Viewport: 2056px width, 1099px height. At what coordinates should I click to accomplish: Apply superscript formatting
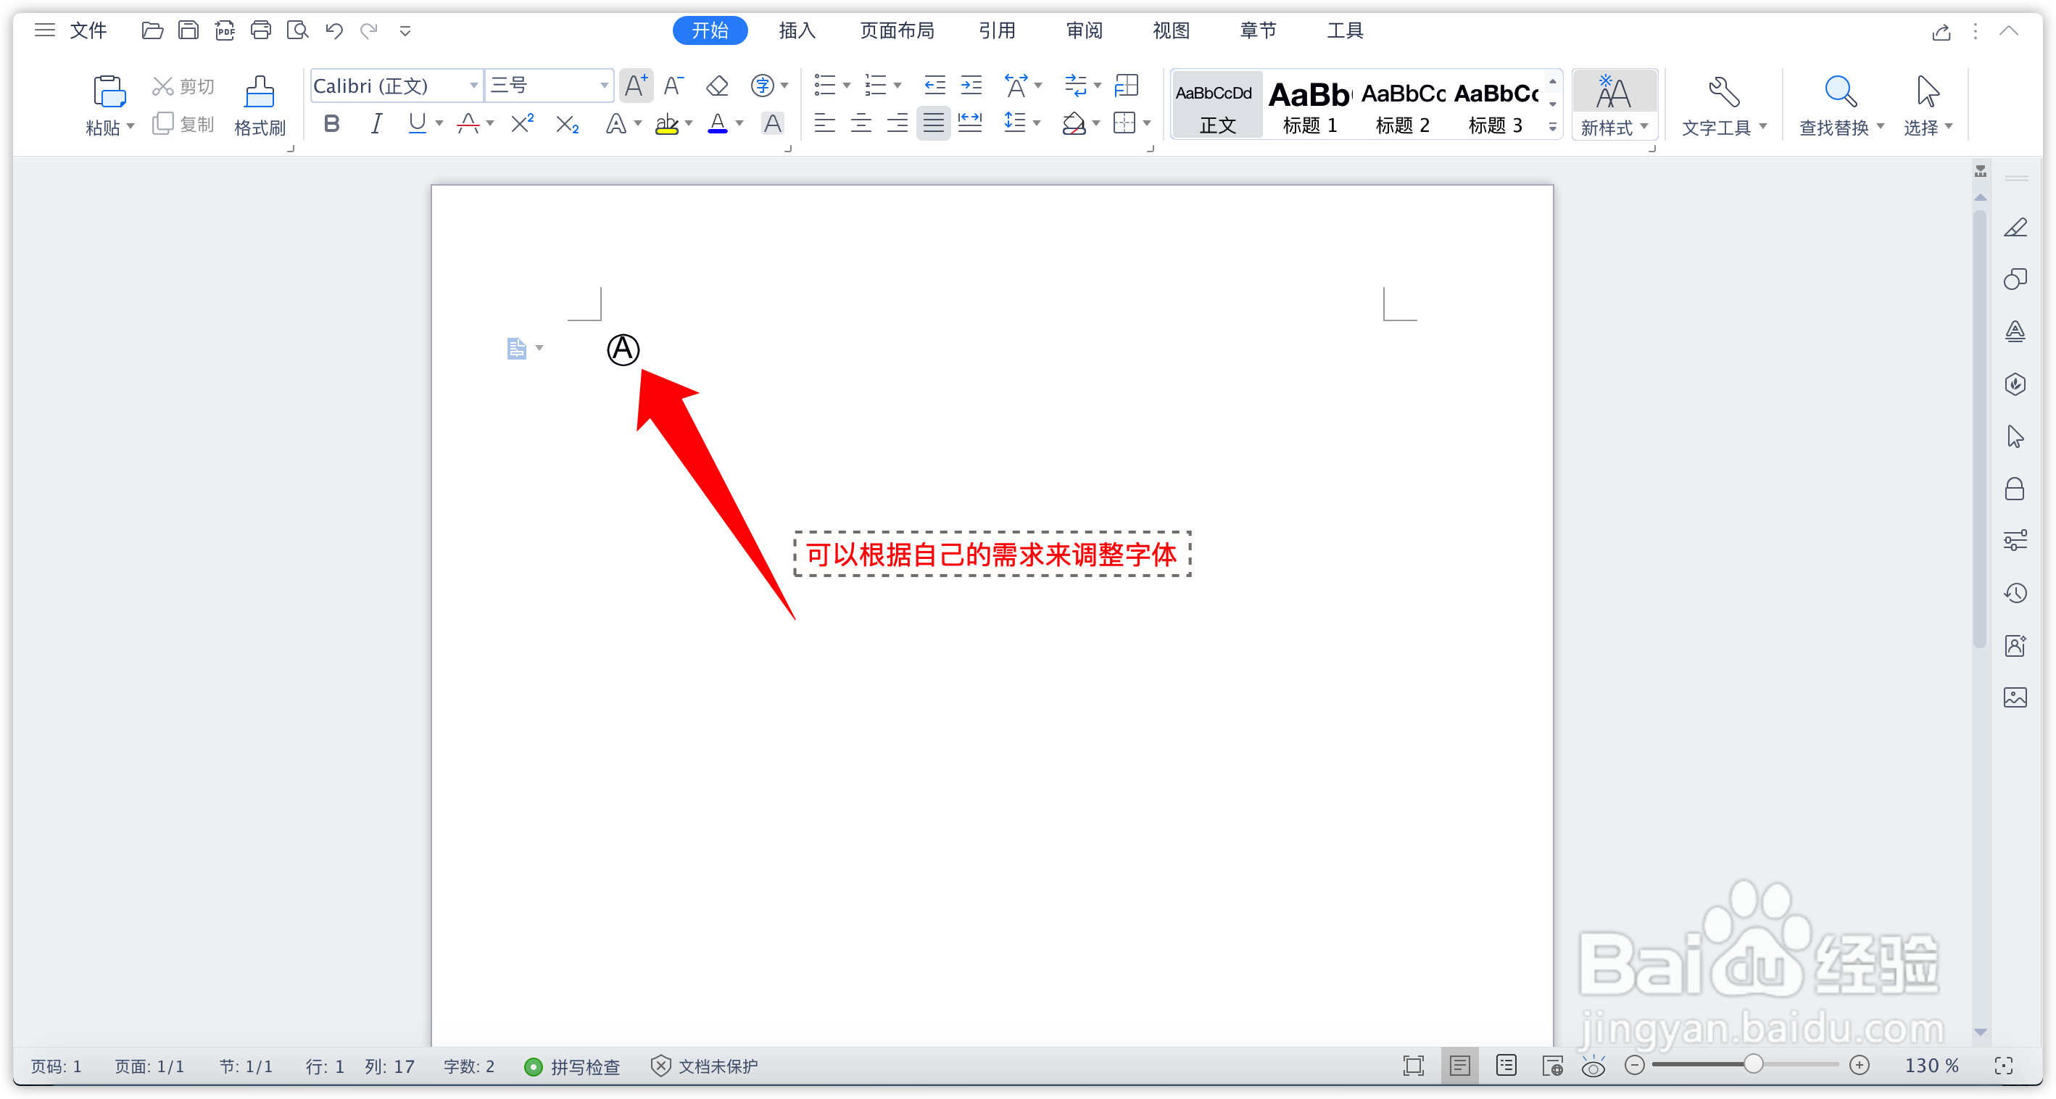[x=522, y=124]
